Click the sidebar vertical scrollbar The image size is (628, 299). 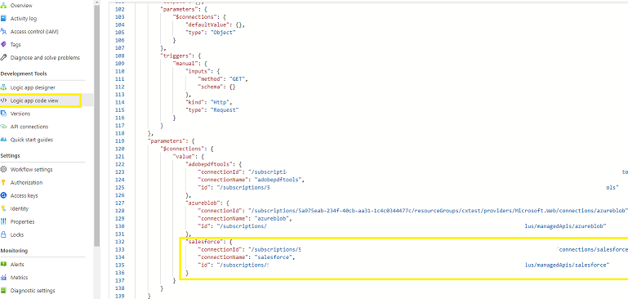(x=96, y=124)
